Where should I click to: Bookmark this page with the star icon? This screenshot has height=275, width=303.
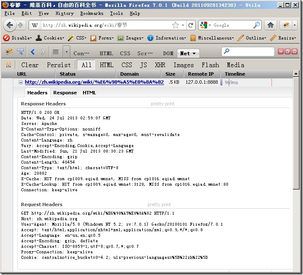click(x=175, y=25)
